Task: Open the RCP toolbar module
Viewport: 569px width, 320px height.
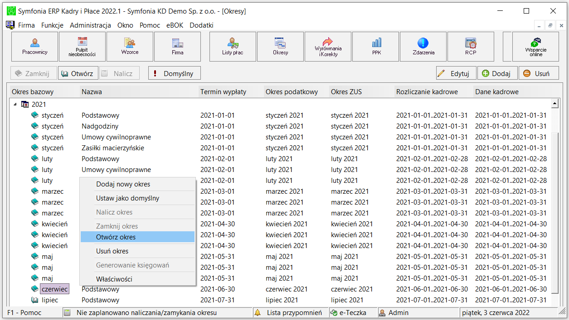Action: 471,47
